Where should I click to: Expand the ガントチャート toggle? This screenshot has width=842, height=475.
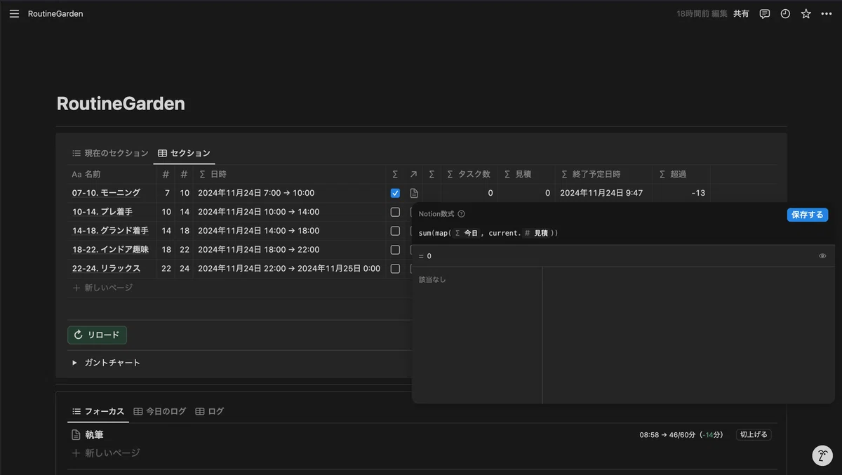74,363
